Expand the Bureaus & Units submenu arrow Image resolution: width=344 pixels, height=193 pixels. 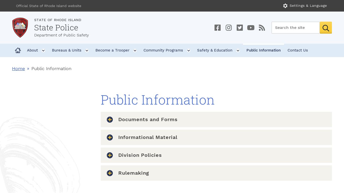point(87,51)
